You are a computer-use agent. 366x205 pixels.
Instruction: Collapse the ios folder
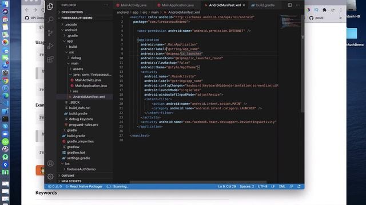pyautogui.click(x=85, y=163)
